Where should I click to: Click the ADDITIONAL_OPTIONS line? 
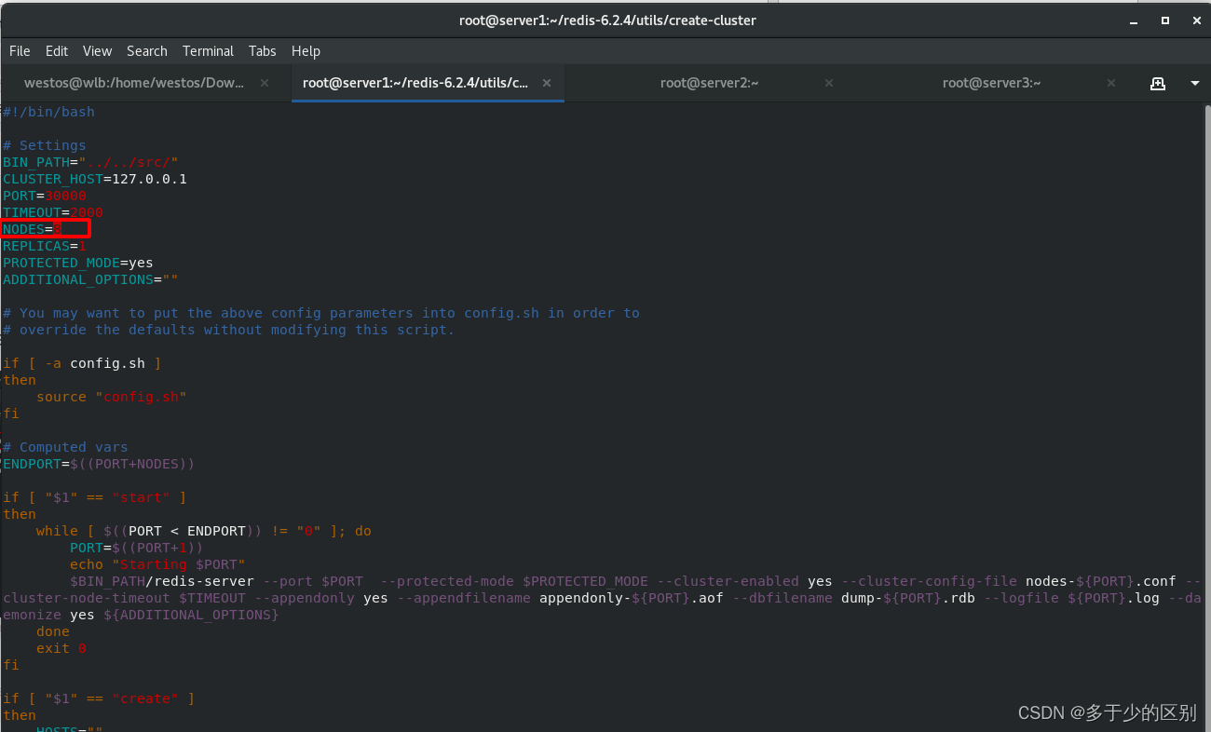pyautogui.click(x=90, y=279)
